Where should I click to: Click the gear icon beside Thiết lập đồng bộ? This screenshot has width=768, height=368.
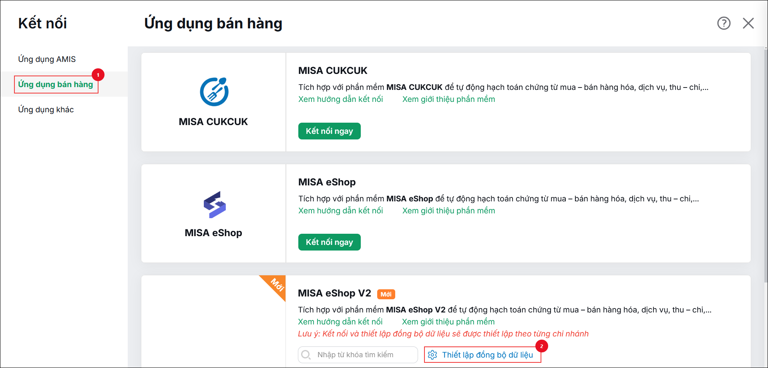tap(432, 355)
